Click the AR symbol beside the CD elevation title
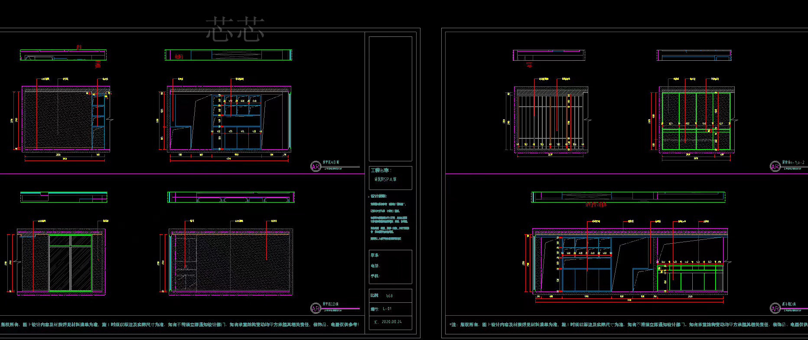This screenshot has width=808, height=340. [x=316, y=308]
